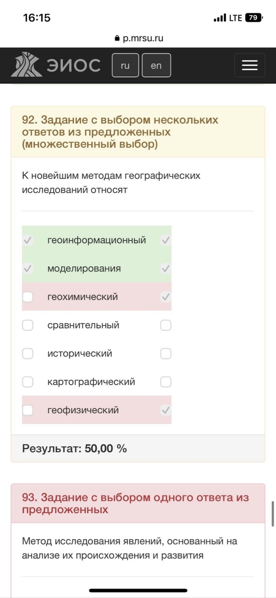Switch site language to ru
Viewport: 276px width, 598px height.
pos(125,66)
